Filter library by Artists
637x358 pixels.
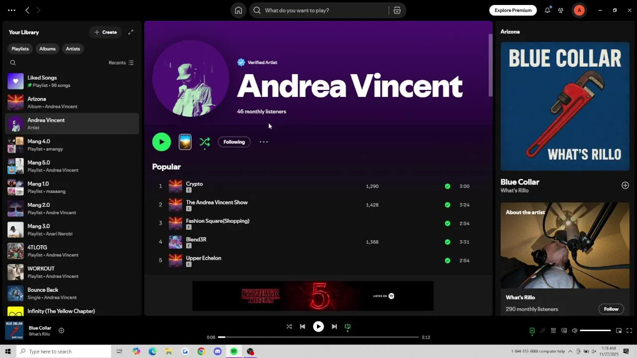coord(73,49)
